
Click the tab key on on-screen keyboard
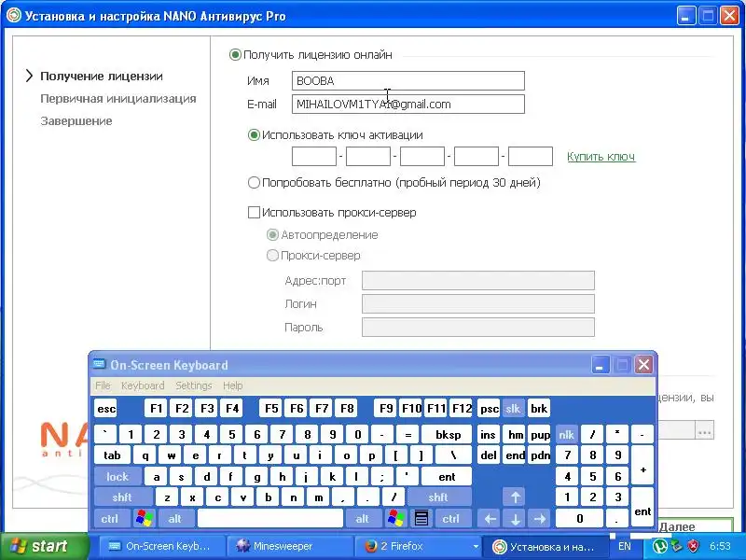pyautogui.click(x=112, y=455)
